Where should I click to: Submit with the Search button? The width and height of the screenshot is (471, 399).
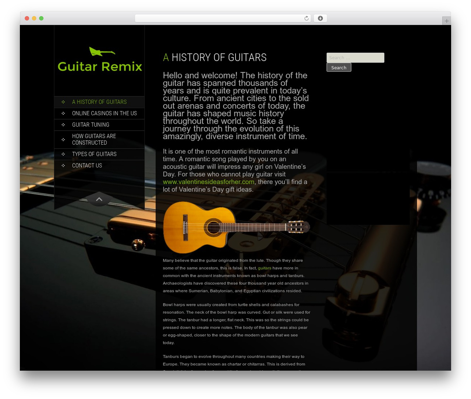pos(339,67)
